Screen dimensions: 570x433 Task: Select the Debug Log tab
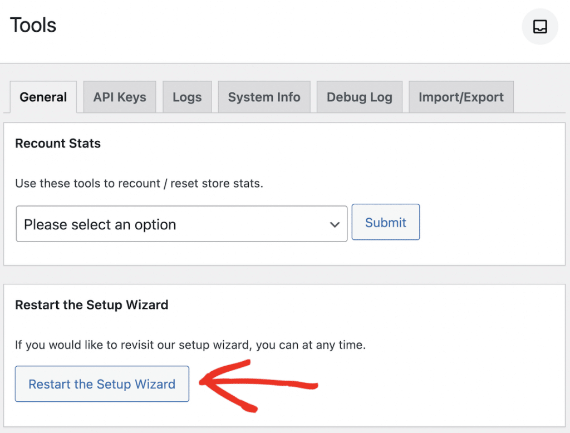(x=359, y=97)
